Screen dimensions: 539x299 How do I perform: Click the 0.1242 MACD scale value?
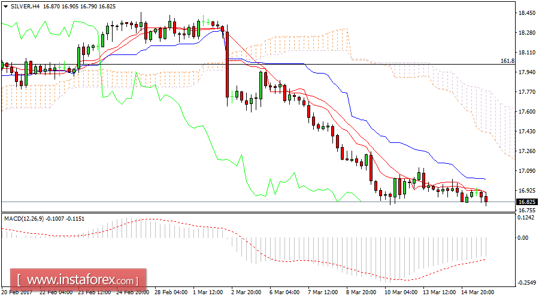click(526, 218)
